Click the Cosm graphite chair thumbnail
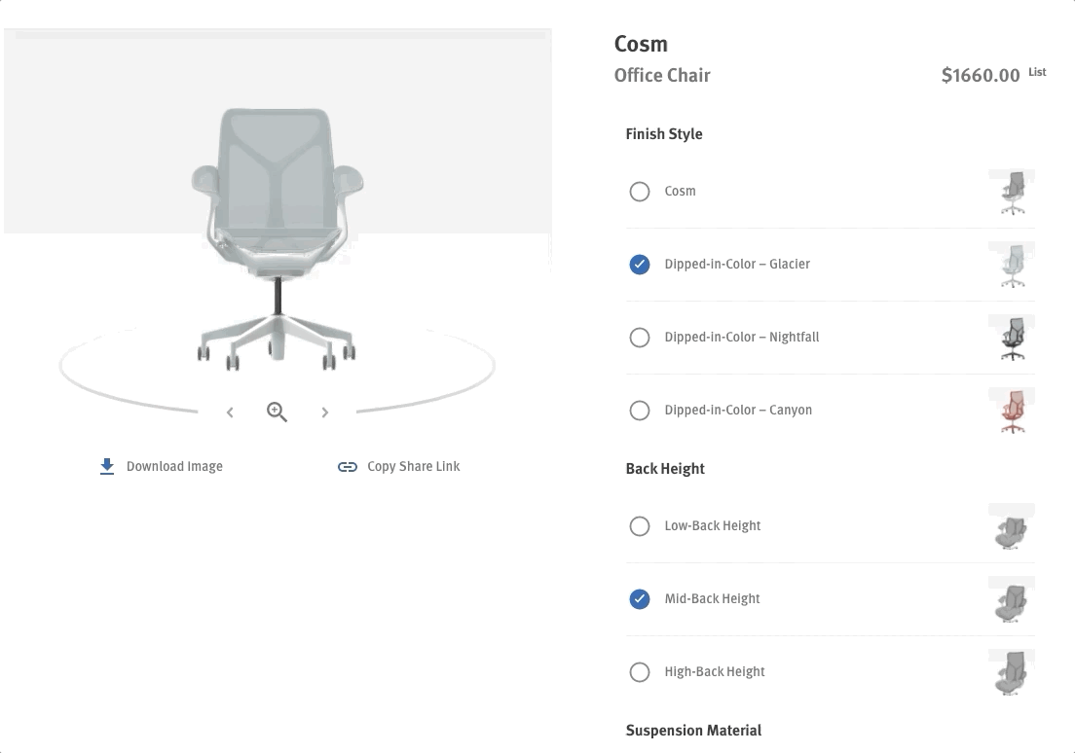Viewport: 1075px width, 753px height. click(1012, 192)
